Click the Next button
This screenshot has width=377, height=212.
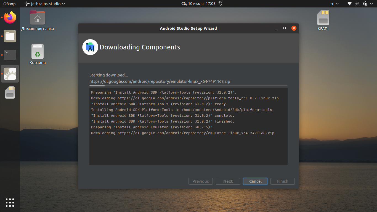click(228, 181)
